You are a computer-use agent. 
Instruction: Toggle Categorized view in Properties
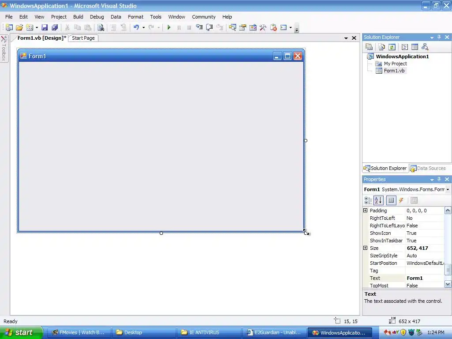(x=368, y=200)
